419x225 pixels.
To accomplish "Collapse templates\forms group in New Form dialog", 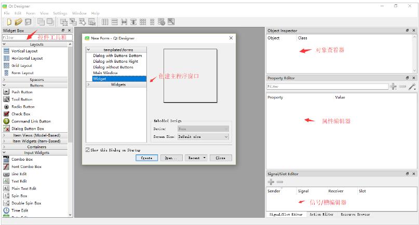I will 88,50.
